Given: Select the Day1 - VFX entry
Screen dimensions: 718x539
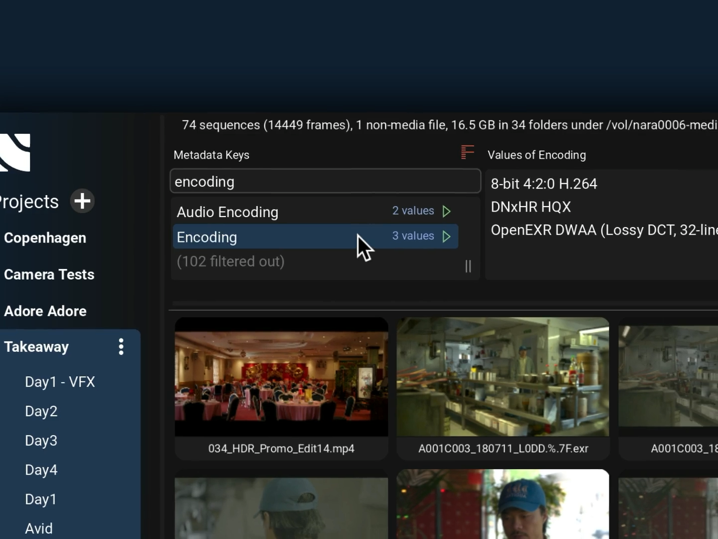Looking at the screenshot, I should pyautogui.click(x=60, y=382).
